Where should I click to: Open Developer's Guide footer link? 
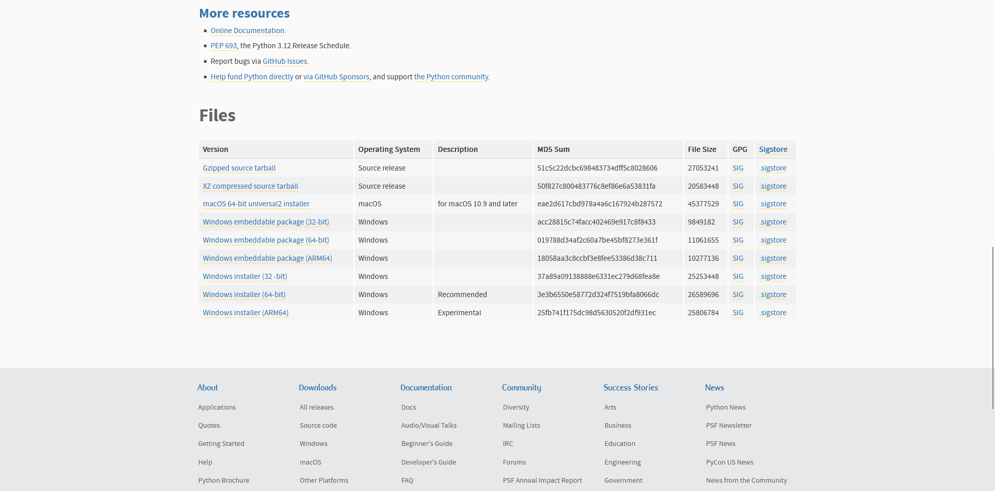(429, 462)
